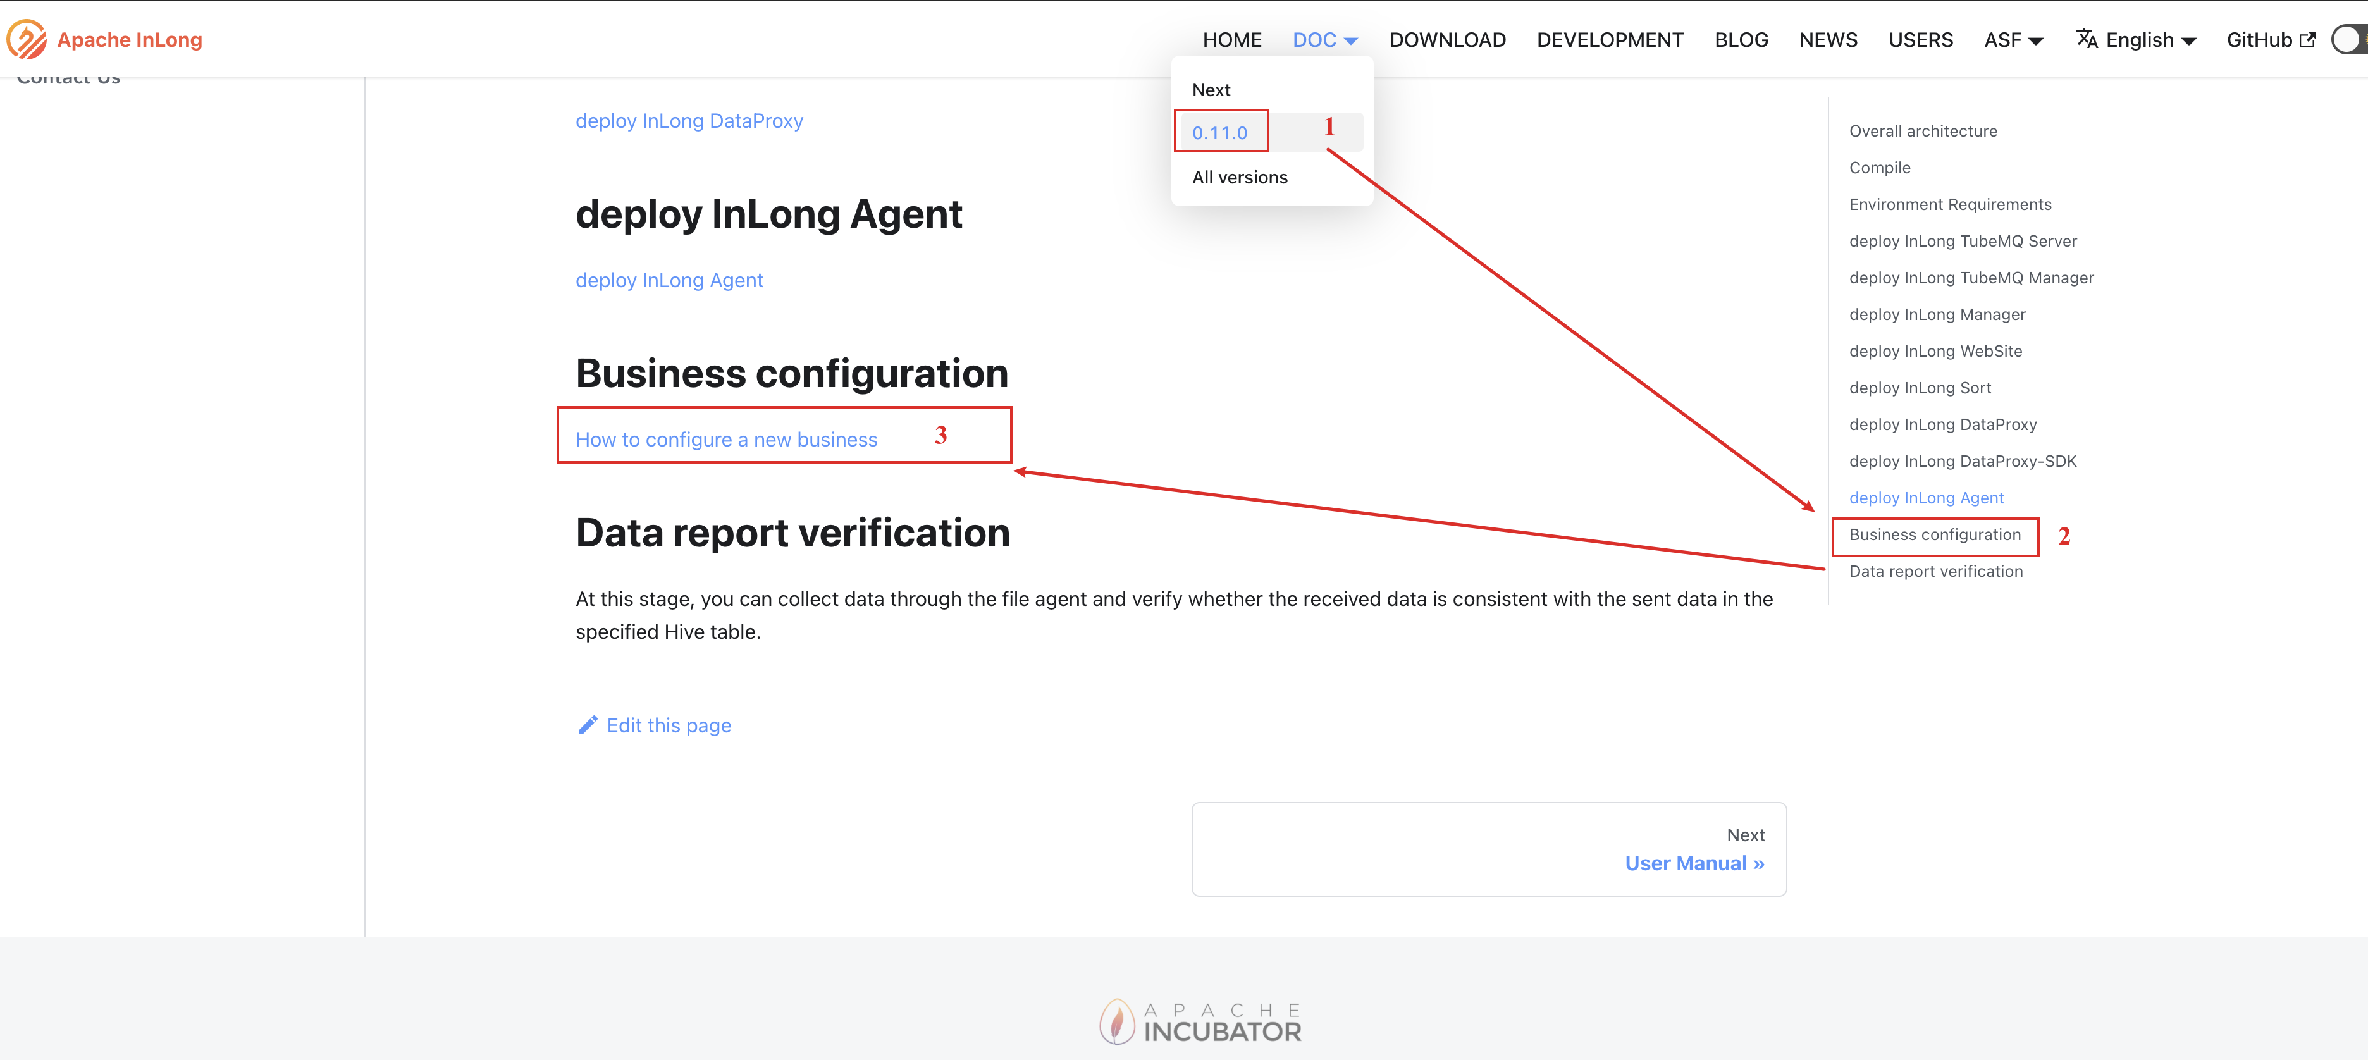Toggle the dark mode switch
Image resolution: width=2368 pixels, height=1060 pixels.
[2350, 40]
